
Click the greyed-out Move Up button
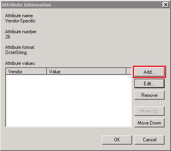tap(149, 111)
